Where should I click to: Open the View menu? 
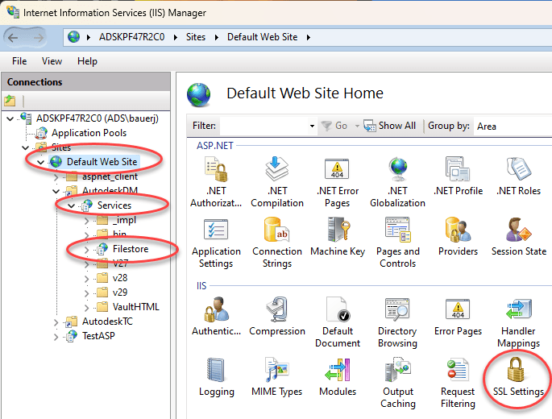tap(52, 61)
